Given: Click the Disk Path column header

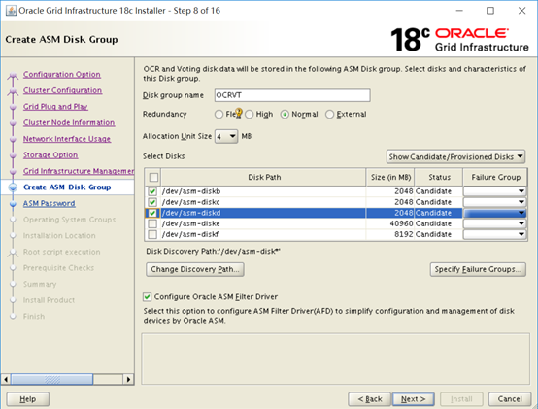Looking at the screenshot, I should point(263,178).
